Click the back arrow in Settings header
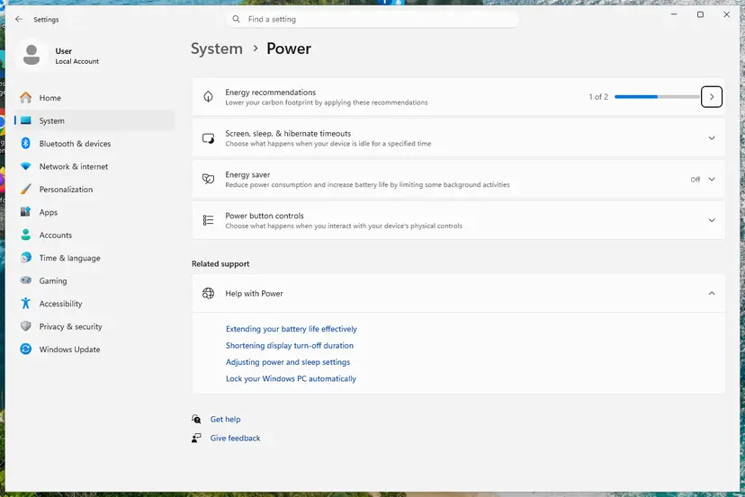The height and width of the screenshot is (497, 745). tap(19, 19)
